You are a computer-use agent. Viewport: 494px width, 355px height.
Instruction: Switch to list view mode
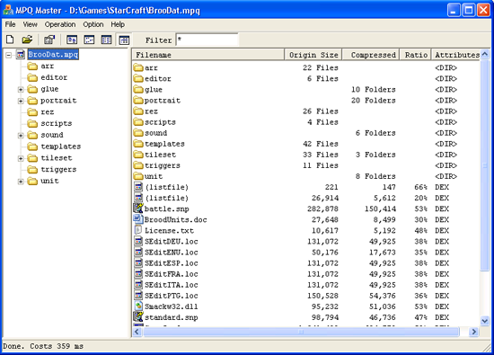[x=107, y=40]
